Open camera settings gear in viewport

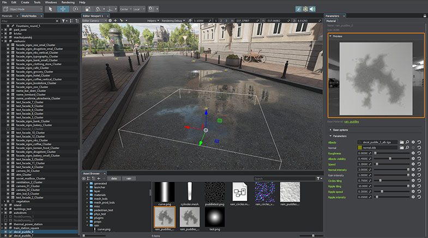110,21
